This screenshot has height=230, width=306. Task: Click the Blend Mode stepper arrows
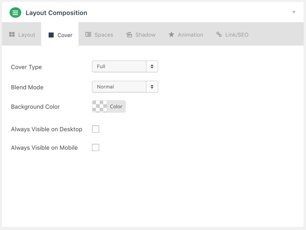coord(152,87)
